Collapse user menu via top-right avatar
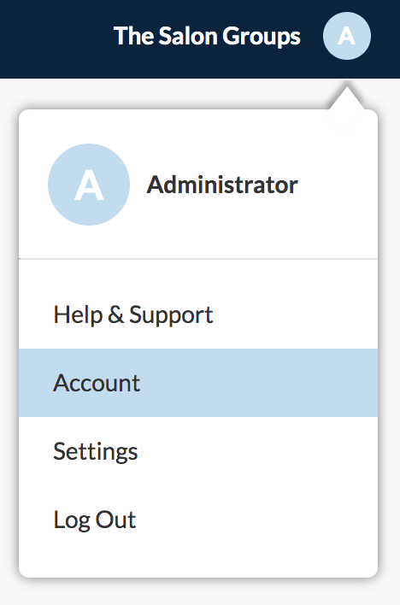400x605 pixels. 347,36
